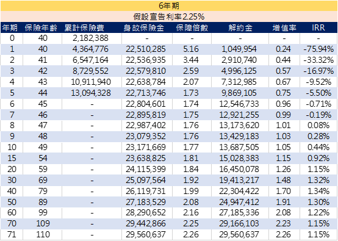This screenshot has height=241, width=338.
Task: Pick surrender value 16,450,078
Action: point(239,170)
